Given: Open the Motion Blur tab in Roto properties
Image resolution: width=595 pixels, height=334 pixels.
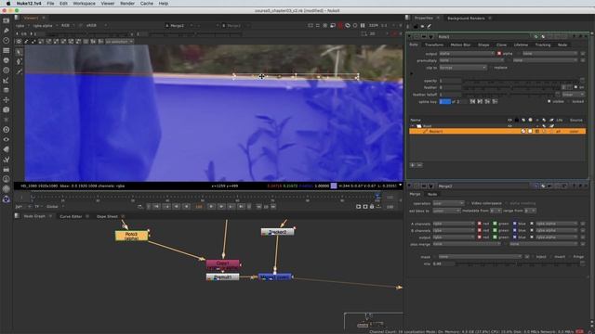Looking at the screenshot, I should point(460,45).
